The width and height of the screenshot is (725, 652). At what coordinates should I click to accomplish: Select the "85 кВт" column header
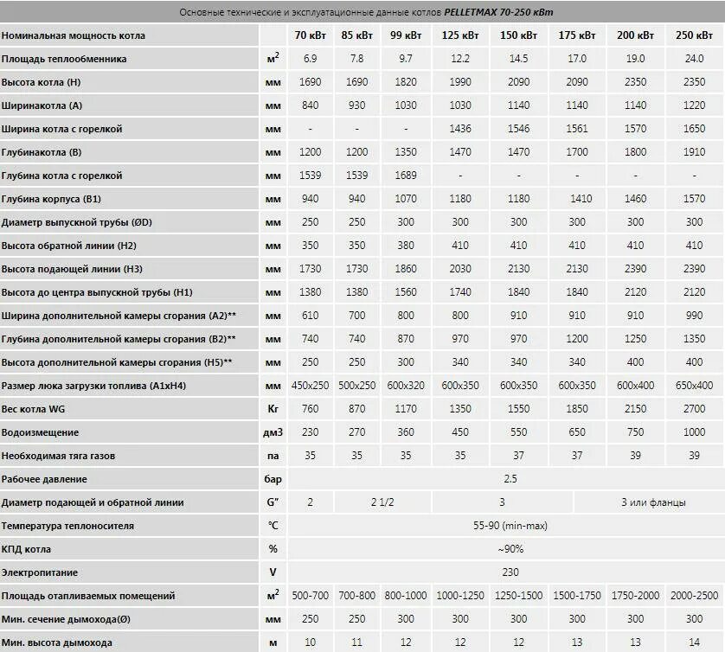pyautogui.click(x=356, y=35)
